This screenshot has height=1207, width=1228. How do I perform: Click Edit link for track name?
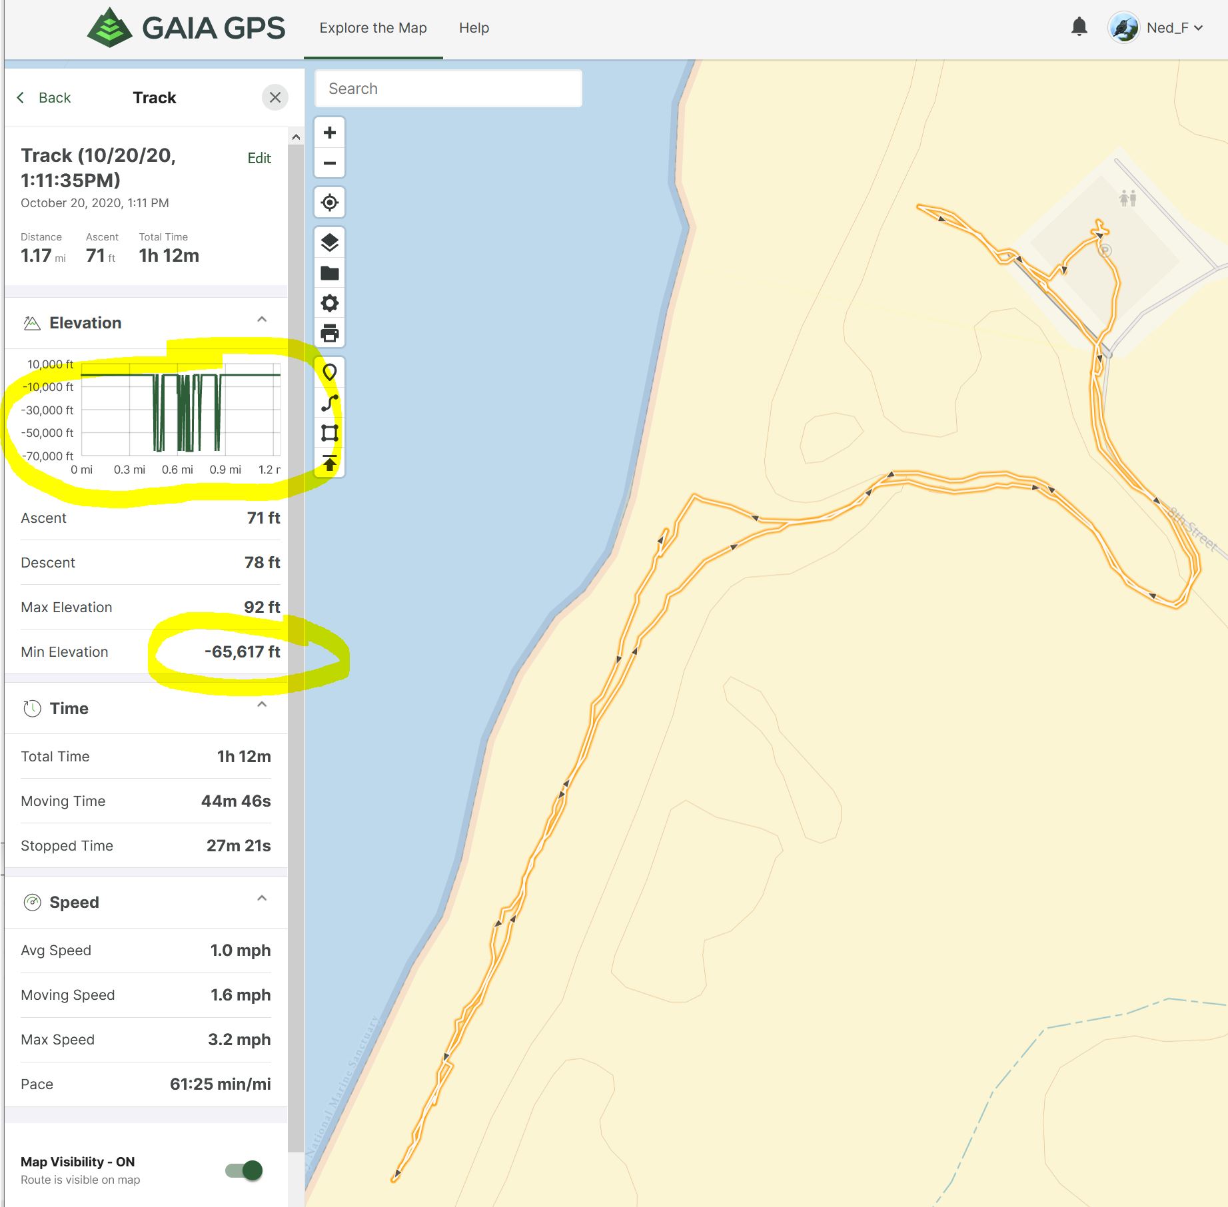pos(259,158)
